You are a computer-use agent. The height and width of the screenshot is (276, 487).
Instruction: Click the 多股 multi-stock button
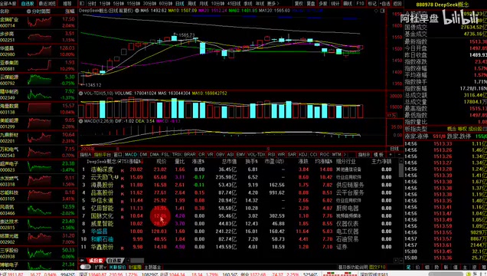point(323,3)
